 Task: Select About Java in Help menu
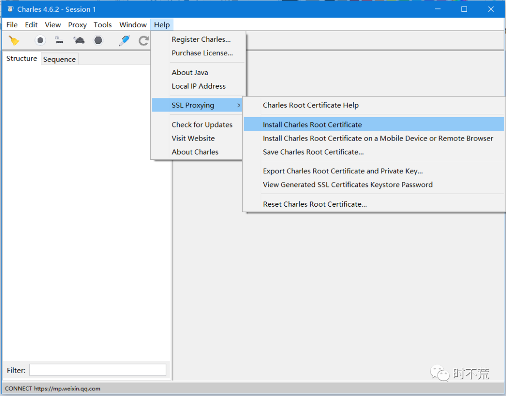click(199, 73)
